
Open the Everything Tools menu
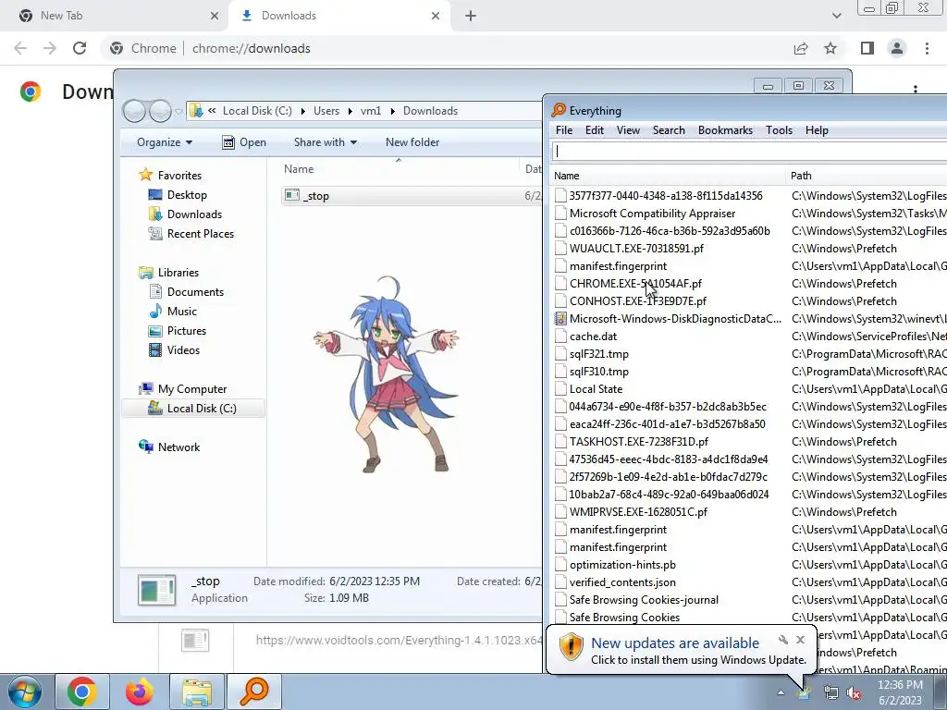click(x=779, y=130)
